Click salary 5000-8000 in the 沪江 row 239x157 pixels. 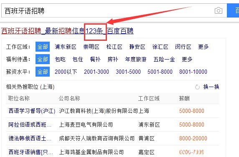(x=192, y=111)
